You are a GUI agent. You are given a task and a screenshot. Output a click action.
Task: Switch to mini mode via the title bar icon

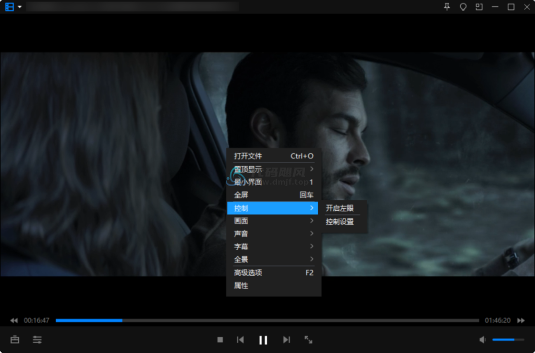pyautogui.click(x=479, y=7)
